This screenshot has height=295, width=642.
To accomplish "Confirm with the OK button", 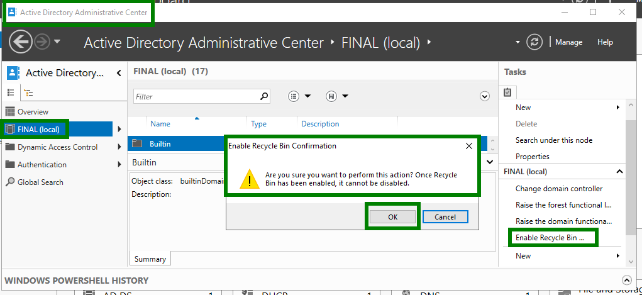I will tap(392, 217).
